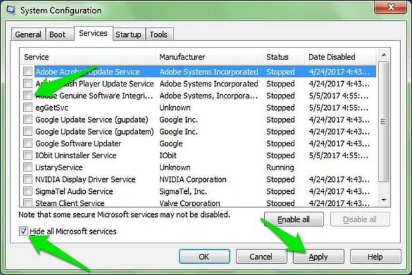Toggle NVIDIA Display Driver Service checkbox

28,179
